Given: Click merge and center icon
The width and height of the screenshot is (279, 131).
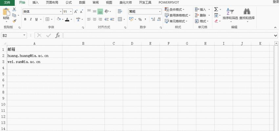Looking at the screenshot, I should pos(120,19).
